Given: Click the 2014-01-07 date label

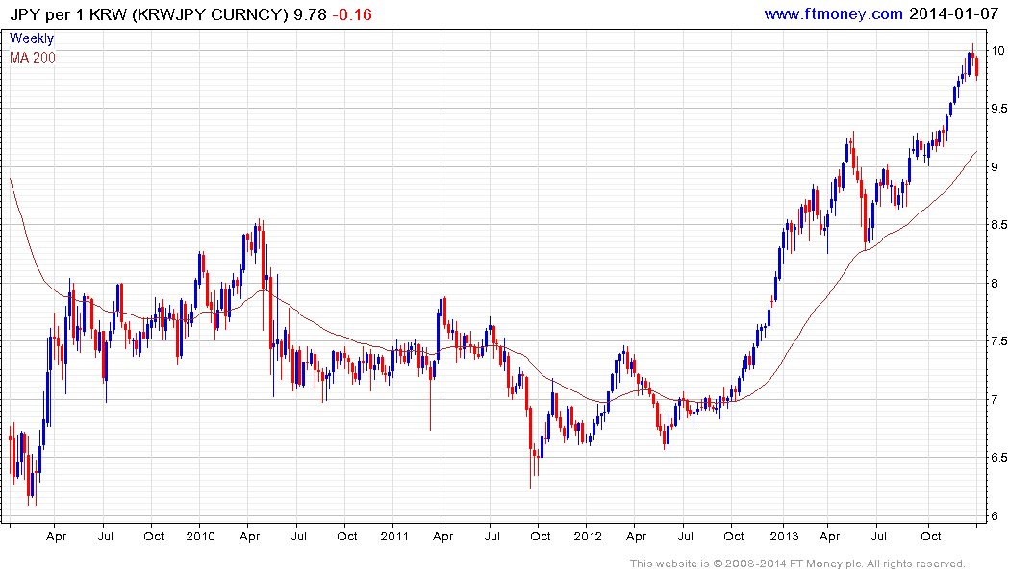Looking at the screenshot, I should (x=953, y=13).
